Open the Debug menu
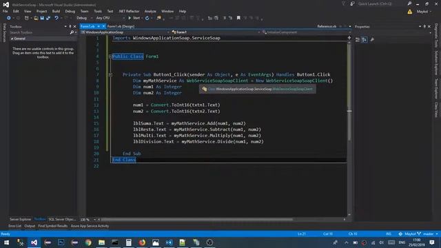The height and width of the screenshot is (248, 441). coord(70,11)
